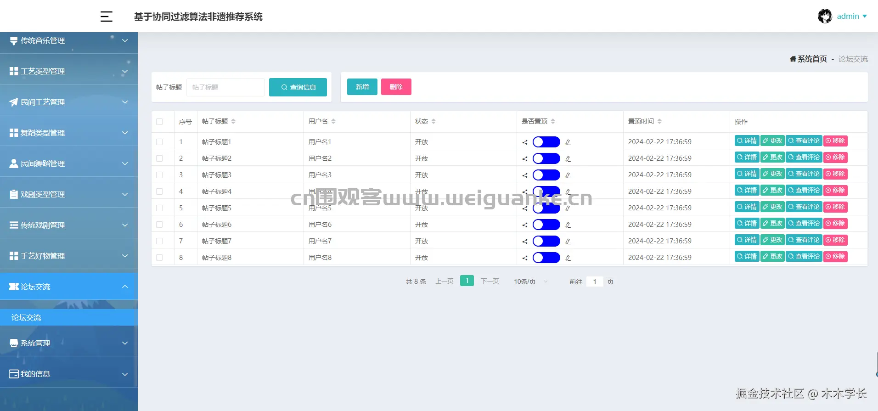This screenshot has height=411, width=878.
Task: Check the checkbox for row 4
Action: tap(159, 191)
